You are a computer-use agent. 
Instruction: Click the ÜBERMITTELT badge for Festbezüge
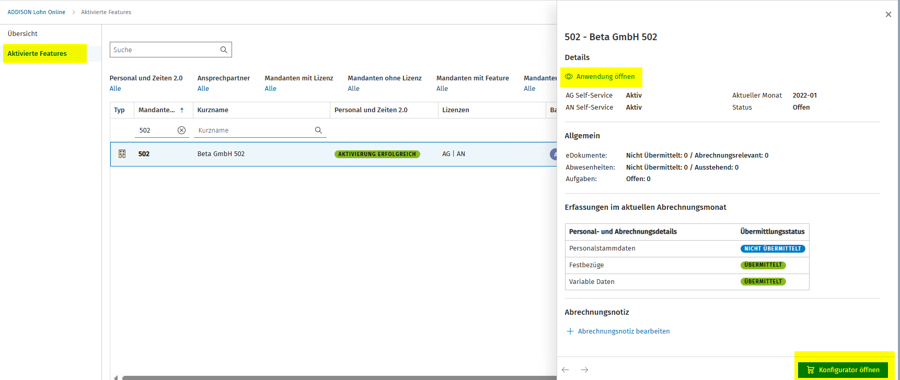click(x=763, y=265)
